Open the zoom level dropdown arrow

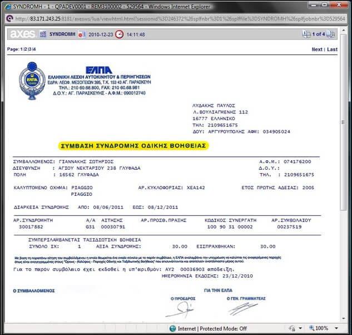336,328
